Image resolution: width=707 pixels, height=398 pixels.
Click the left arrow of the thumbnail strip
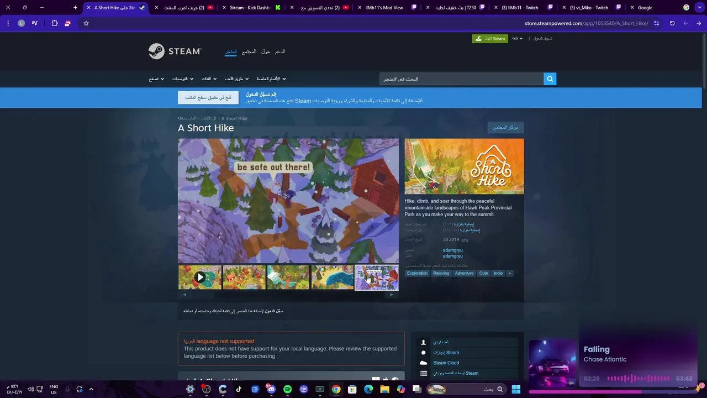[184, 295]
